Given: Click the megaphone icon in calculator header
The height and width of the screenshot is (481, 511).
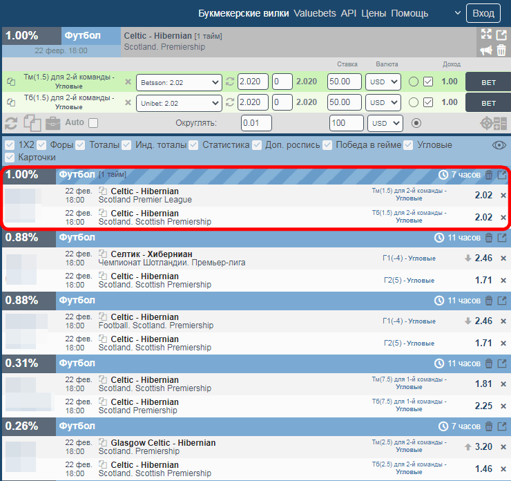Looking at the screenshot, I should point(485,50).
